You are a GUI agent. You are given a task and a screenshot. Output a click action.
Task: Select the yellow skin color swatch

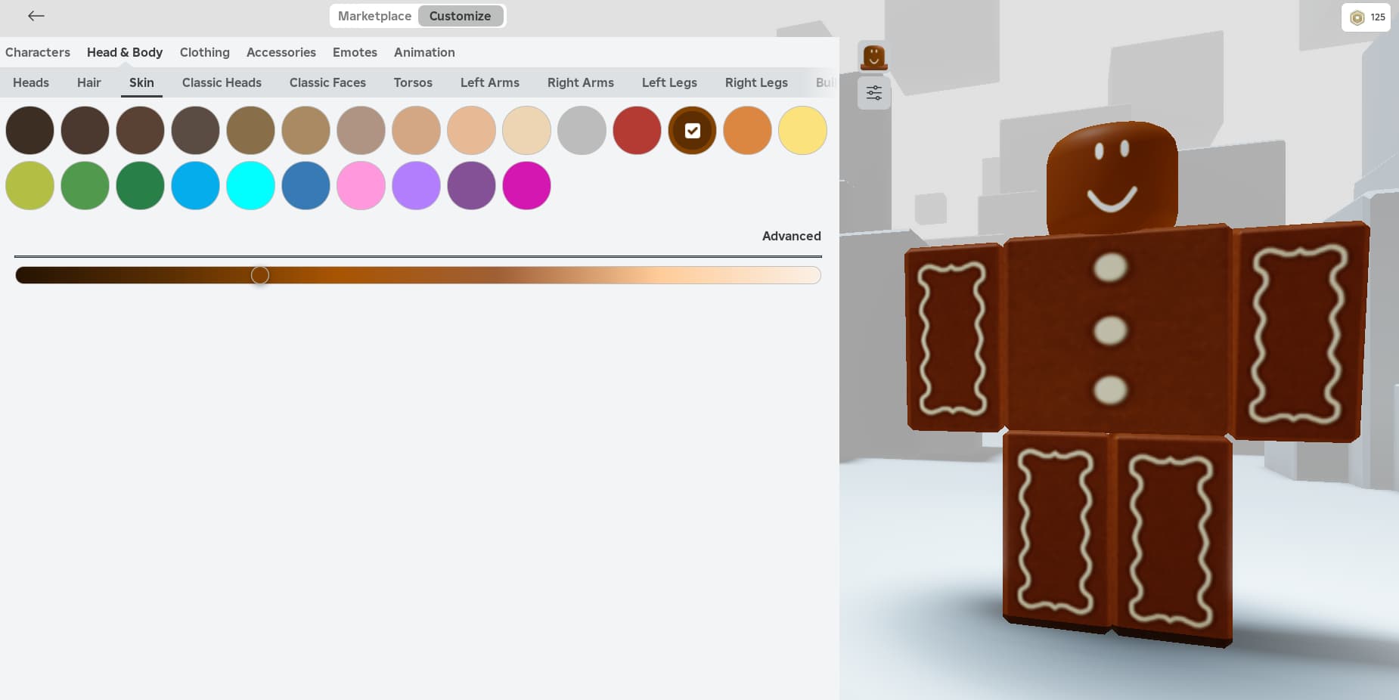click(802, 130)
